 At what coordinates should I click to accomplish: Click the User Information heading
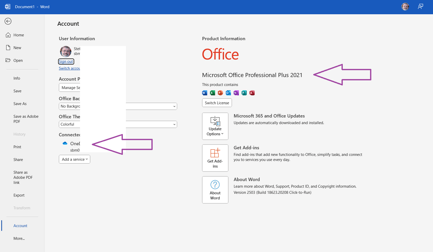77,39
